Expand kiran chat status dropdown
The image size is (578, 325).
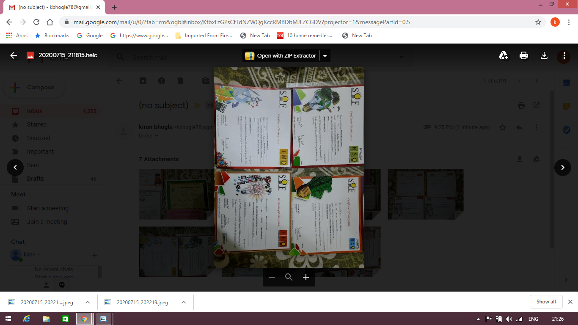click(x=39, y=255)
